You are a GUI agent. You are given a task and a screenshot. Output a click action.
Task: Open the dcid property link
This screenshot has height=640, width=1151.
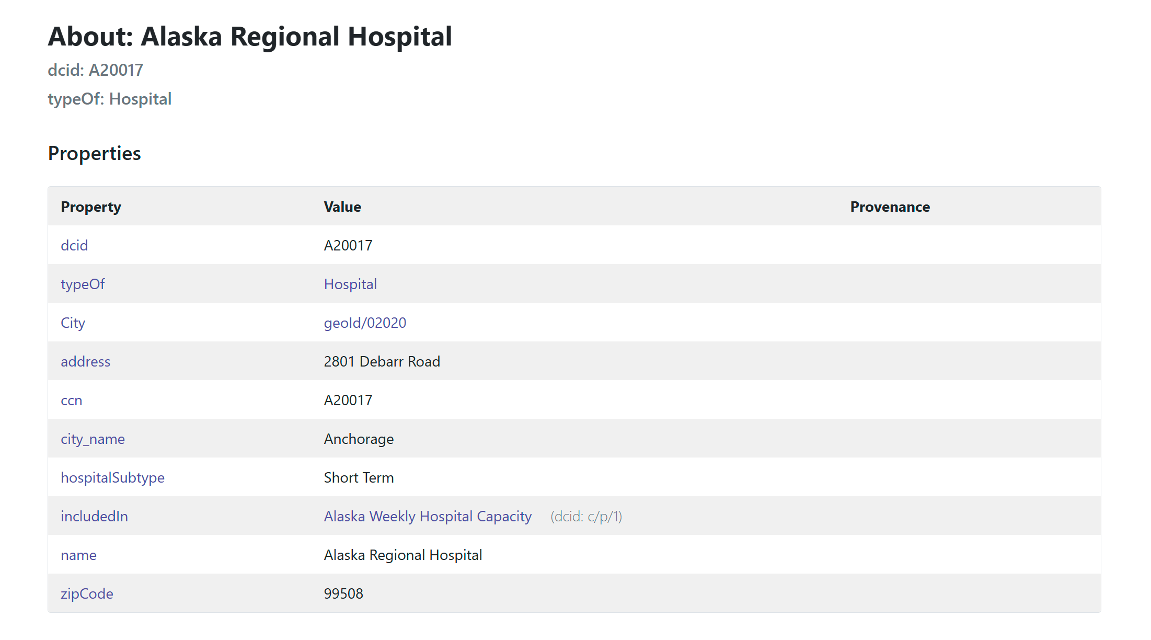(x=74, y=245)
